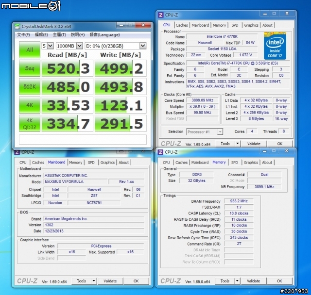
Task: Switch to Graphics tab in CPU window
Action: [x=251, y=25]
